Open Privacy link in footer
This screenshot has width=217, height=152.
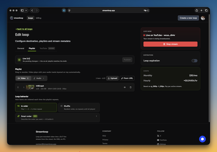click(x=105, y=140)
